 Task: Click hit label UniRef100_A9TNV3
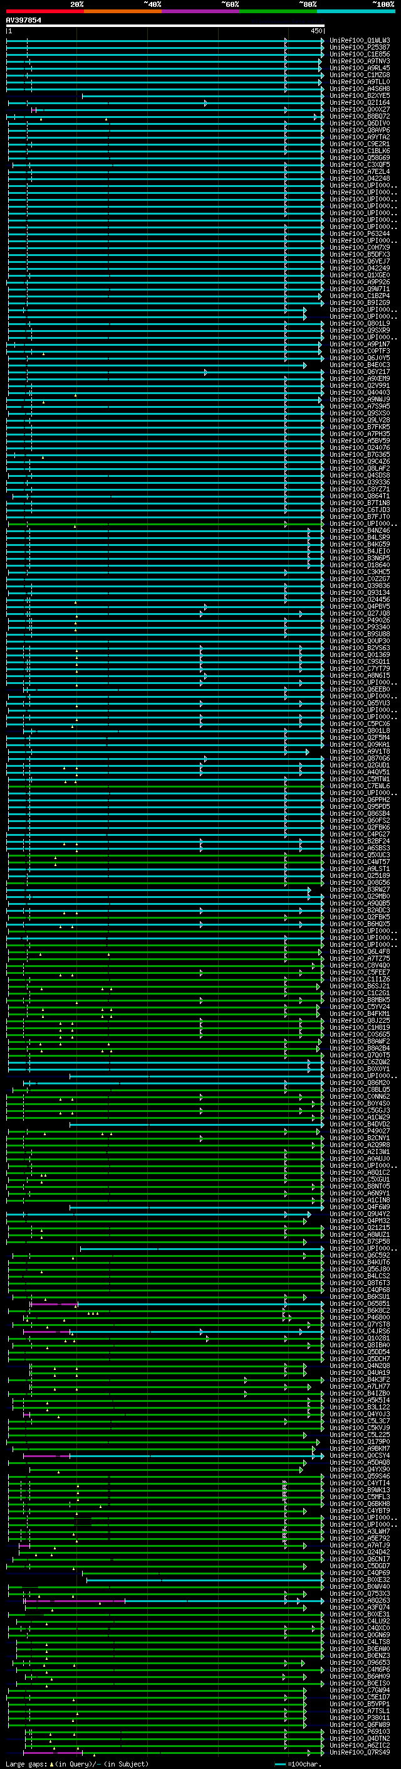[x=360, y=61]
